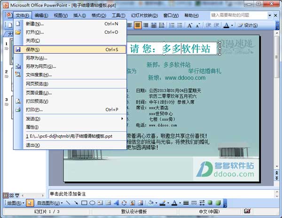
Task: Open Page Setup (页面设置) entry
Action: tap(70, 93)
